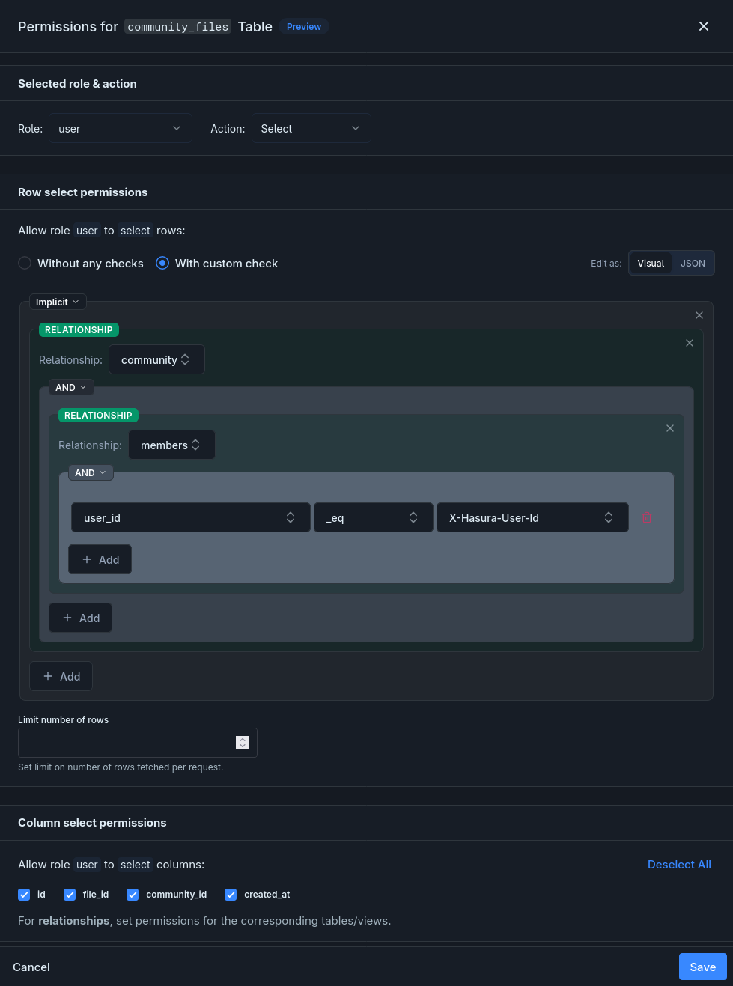Open the AND dropdown under members
Image resolution: width=733 pixels, height=986 pixels.
[91, 472]
